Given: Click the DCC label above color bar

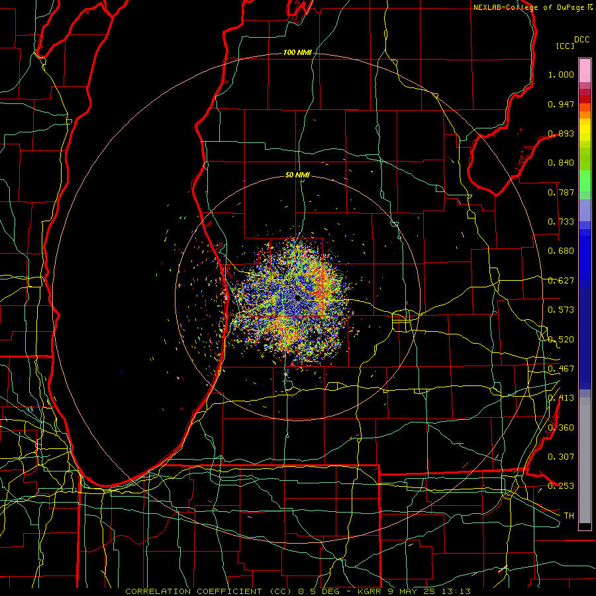Looking at the screenshot, I should point(582,40).
